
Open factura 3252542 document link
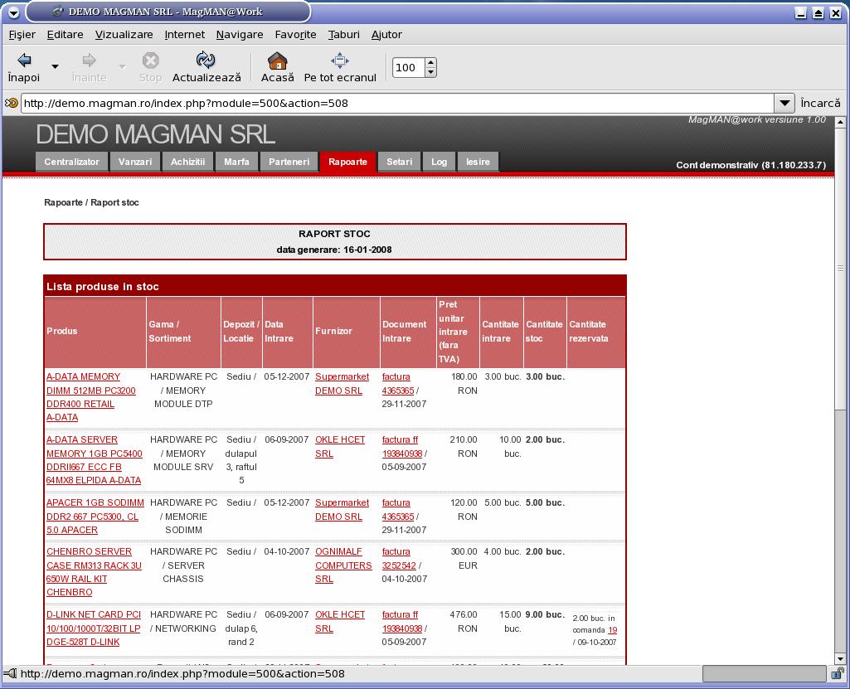[398, 558]
